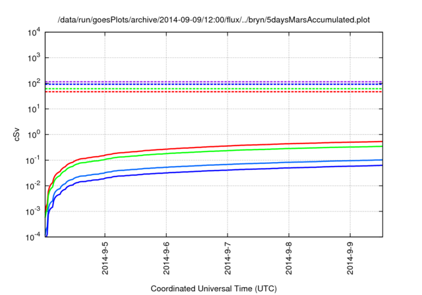Click the solid dark blue accumulated dose curve
The image size is (422, 295).
click(x=227, y=170)
